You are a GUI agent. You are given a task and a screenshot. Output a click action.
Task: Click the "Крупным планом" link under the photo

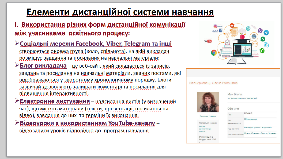pos(207,116)
